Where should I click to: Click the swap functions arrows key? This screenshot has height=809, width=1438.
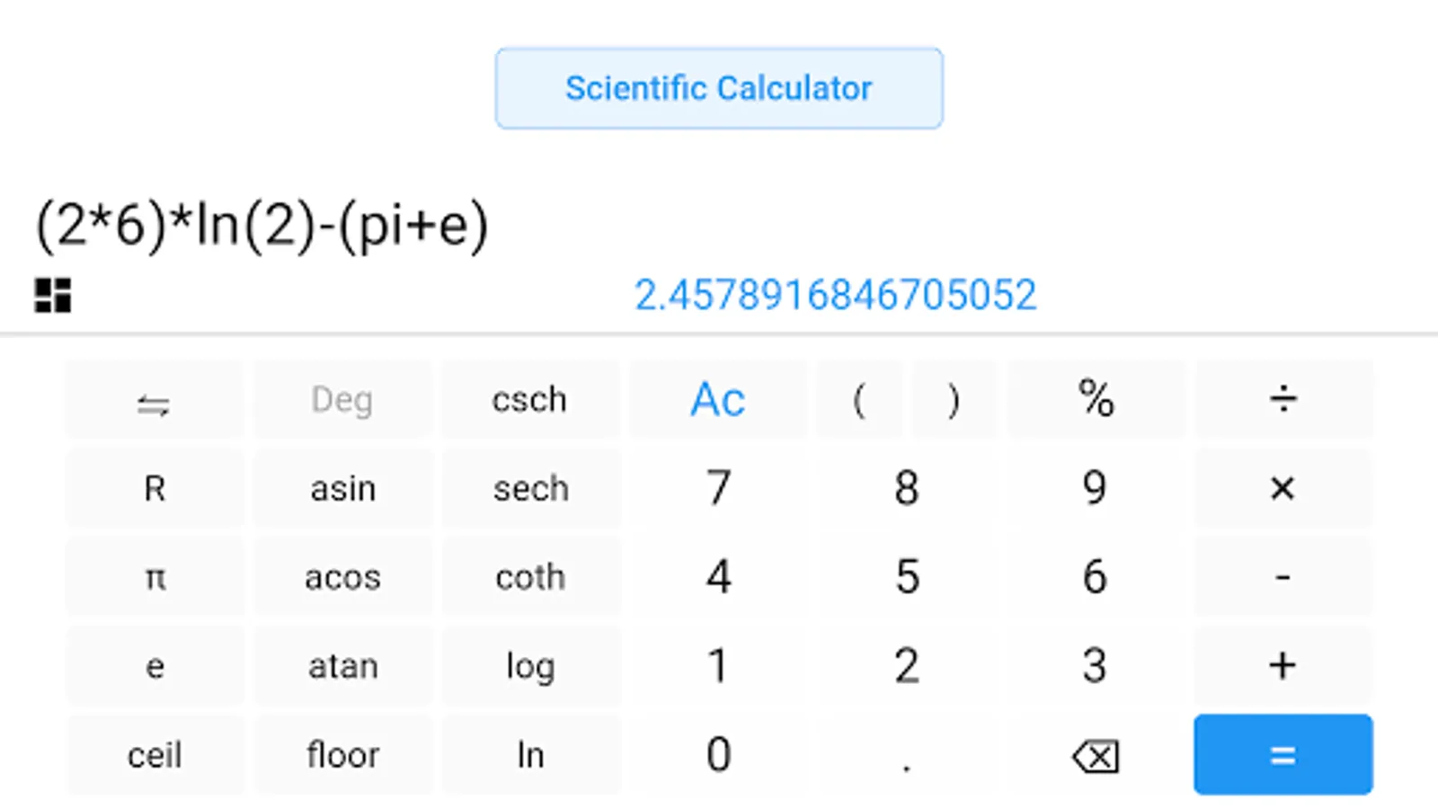tap(154, 401)
